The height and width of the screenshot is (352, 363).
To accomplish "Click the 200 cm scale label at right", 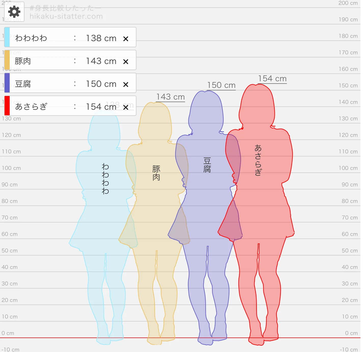I will pyautogui.click(x=348, y=3).
